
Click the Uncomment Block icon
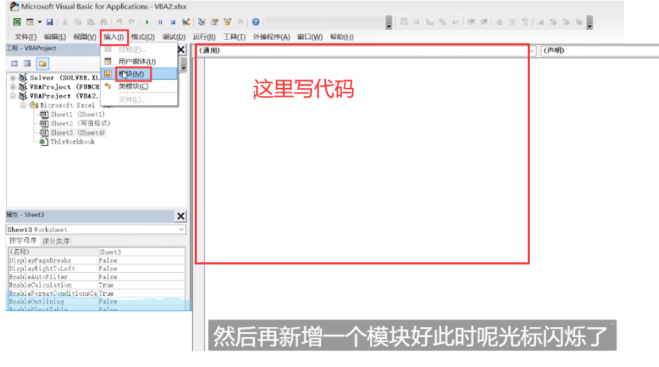tap(526, 22)
